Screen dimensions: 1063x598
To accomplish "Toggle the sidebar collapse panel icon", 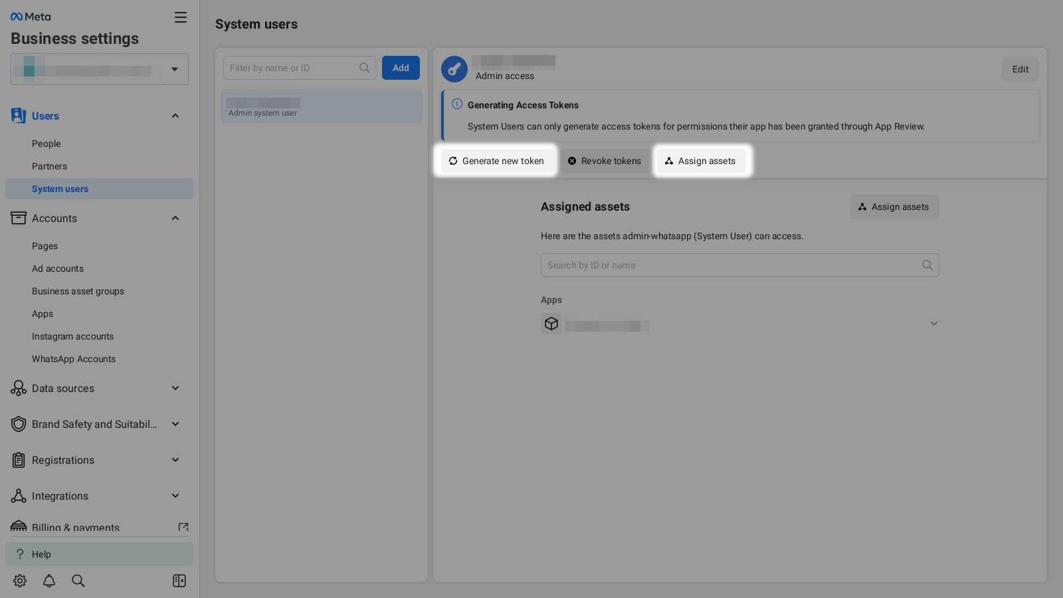I will 179,581.
